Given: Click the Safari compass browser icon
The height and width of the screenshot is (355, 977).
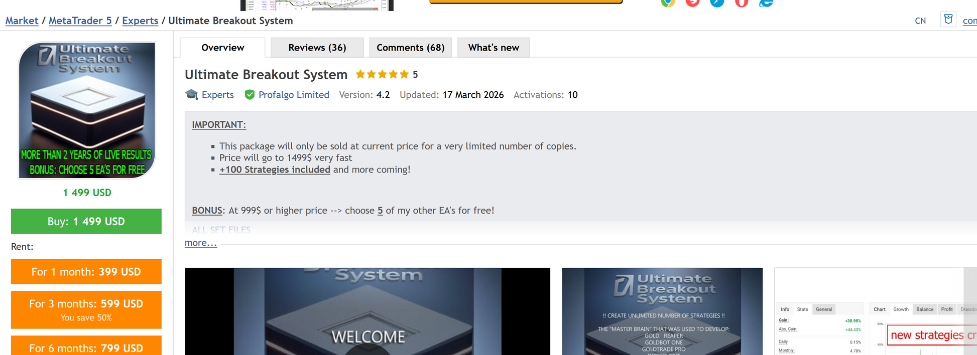Looking at the screenshot, I should (717, 3).
